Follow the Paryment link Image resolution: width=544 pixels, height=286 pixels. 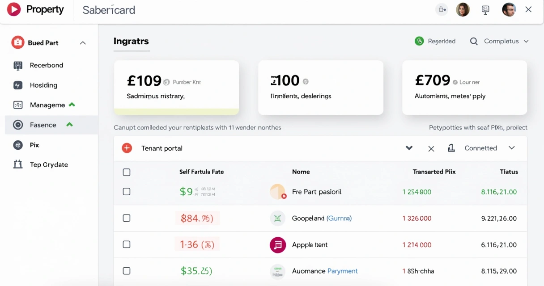(342, 271)
